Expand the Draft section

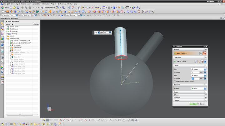tap(190, 92)
